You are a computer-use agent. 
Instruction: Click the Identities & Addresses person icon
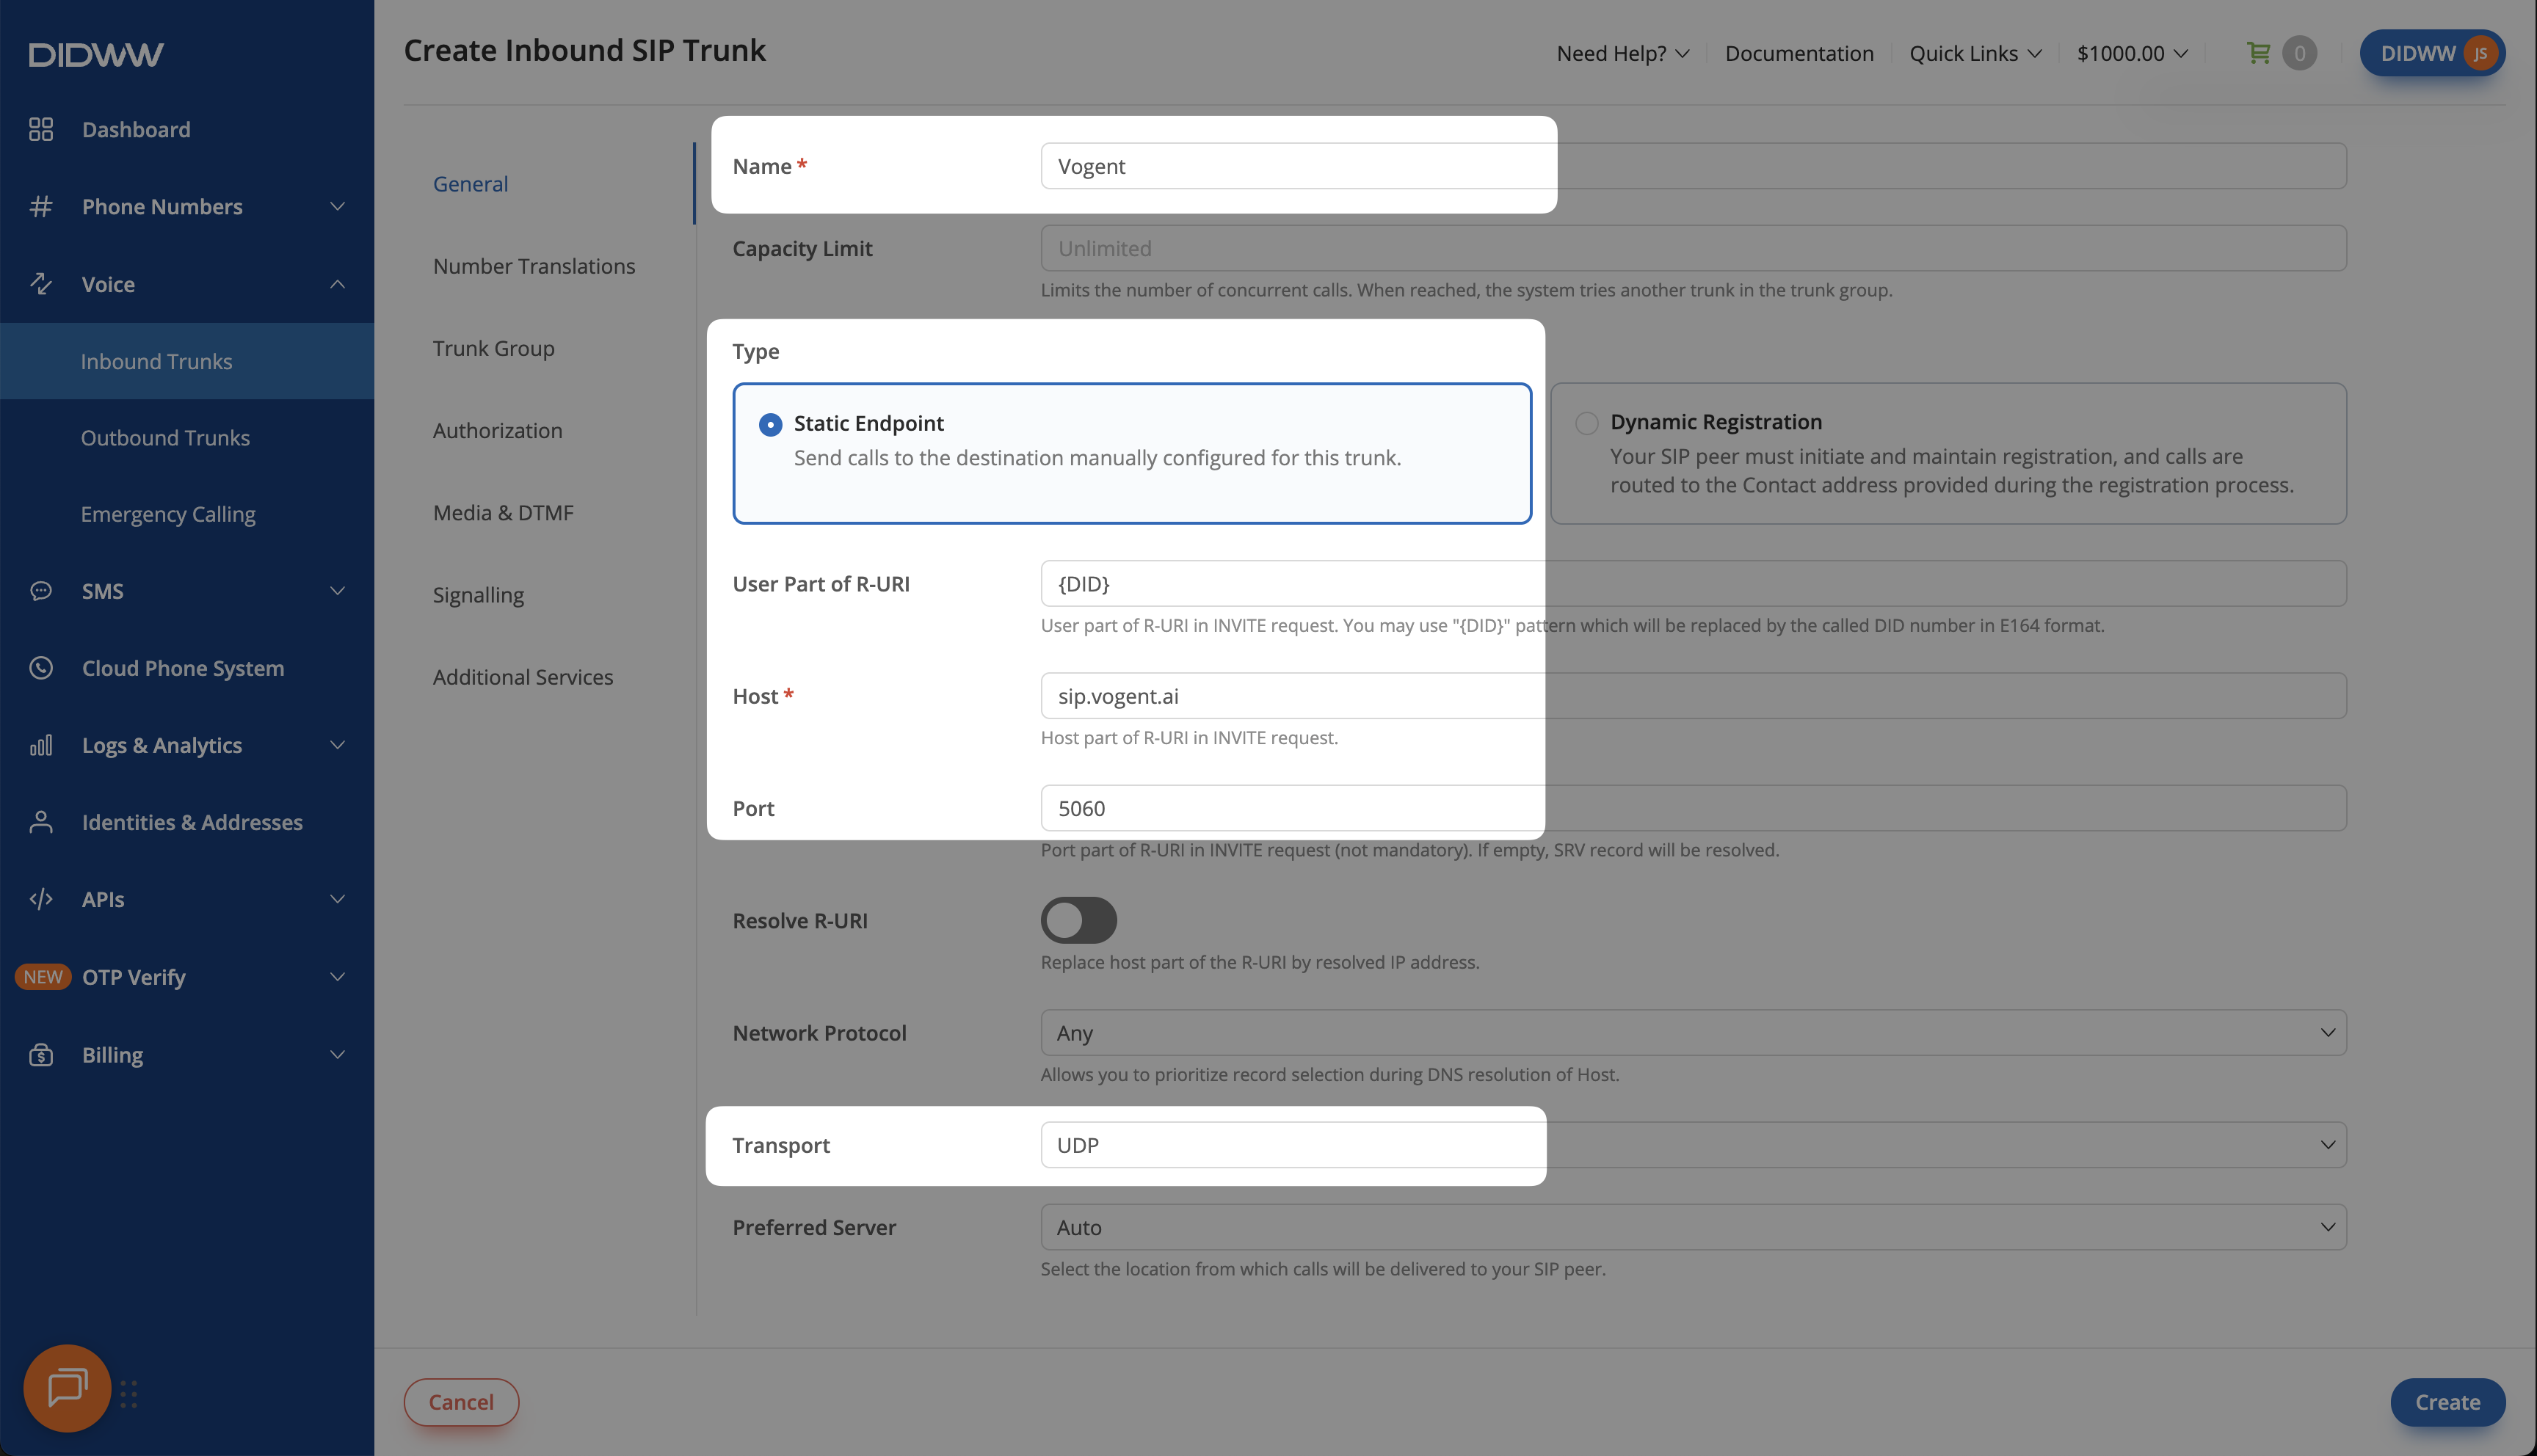[41, 822]
